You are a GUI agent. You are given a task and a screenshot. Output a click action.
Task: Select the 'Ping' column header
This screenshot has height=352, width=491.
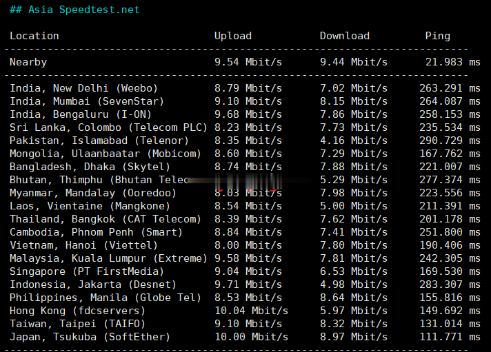click(437, 36)
